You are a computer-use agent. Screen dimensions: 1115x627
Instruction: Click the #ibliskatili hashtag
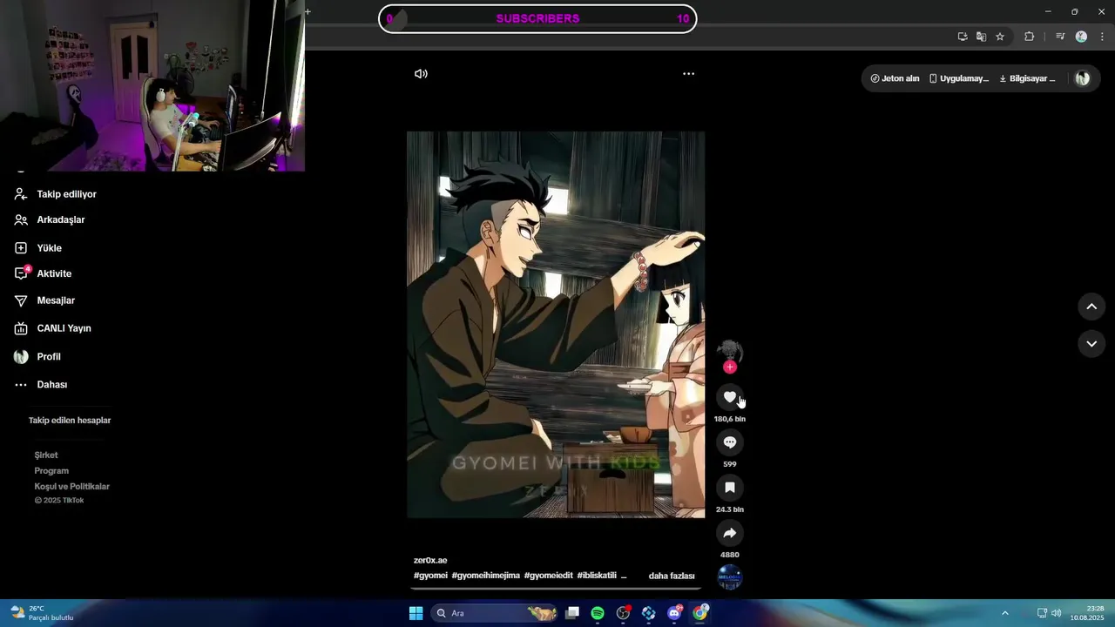pyautogui.click(x=597, y=576)
